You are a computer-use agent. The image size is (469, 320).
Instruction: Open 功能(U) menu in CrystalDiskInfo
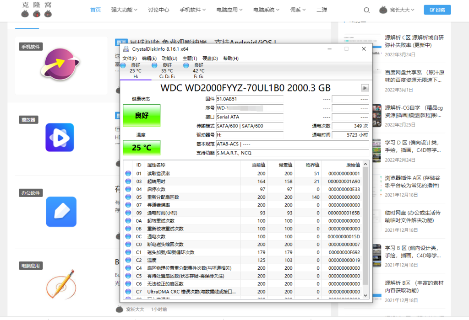[x=169, y=58]
